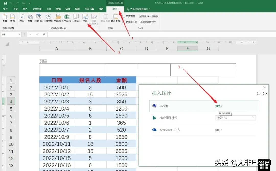276x171 pixels.
Task: Click the formula bar confirm check icon
Action: [x=37, y=34]
